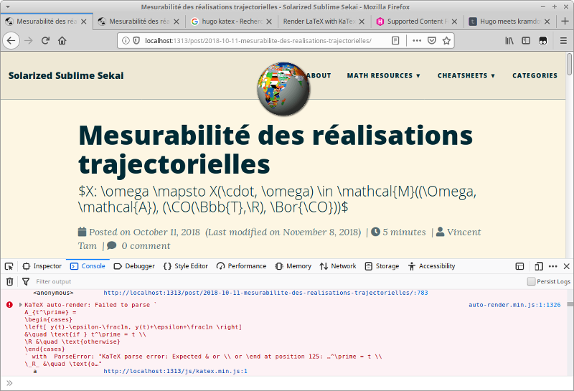Enable Persist Logs checkbox
The width and height of the screenshot is (574, 391).
coord(532,282)
